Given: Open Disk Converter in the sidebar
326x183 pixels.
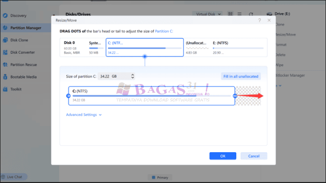Looking at the screenshot, I should click(x=22, y=52).
